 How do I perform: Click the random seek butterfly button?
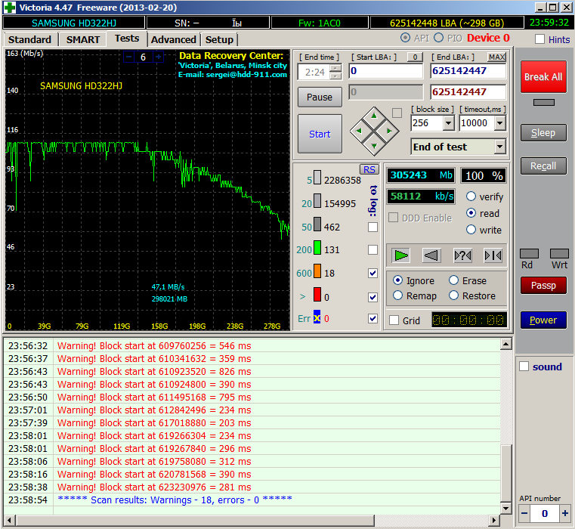pos(462,255)
